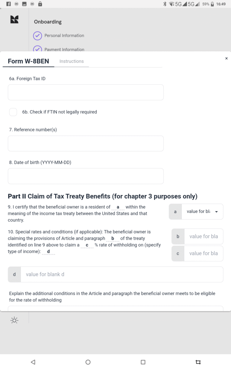Switch to the Instructions tab
Viewport: 231px width, 370px height.
tap(71, 61)
